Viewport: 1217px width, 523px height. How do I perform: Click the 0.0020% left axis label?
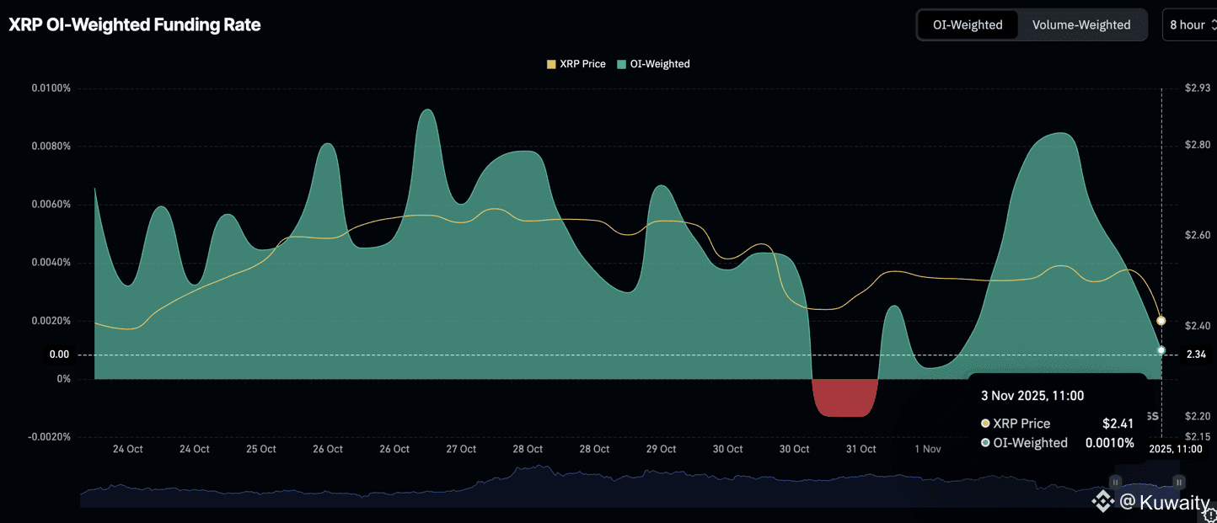point(51,321)
